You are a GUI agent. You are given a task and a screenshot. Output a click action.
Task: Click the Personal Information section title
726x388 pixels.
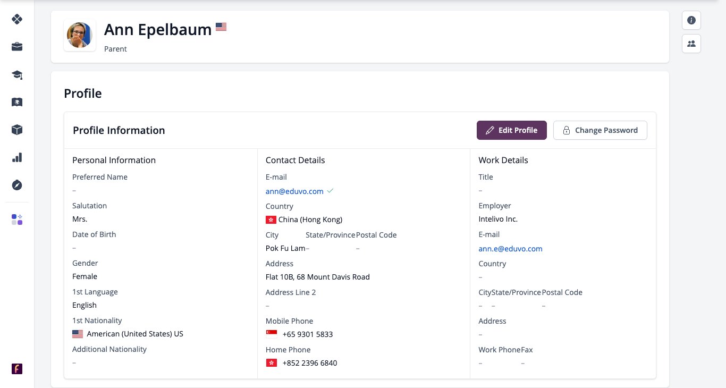114,160
